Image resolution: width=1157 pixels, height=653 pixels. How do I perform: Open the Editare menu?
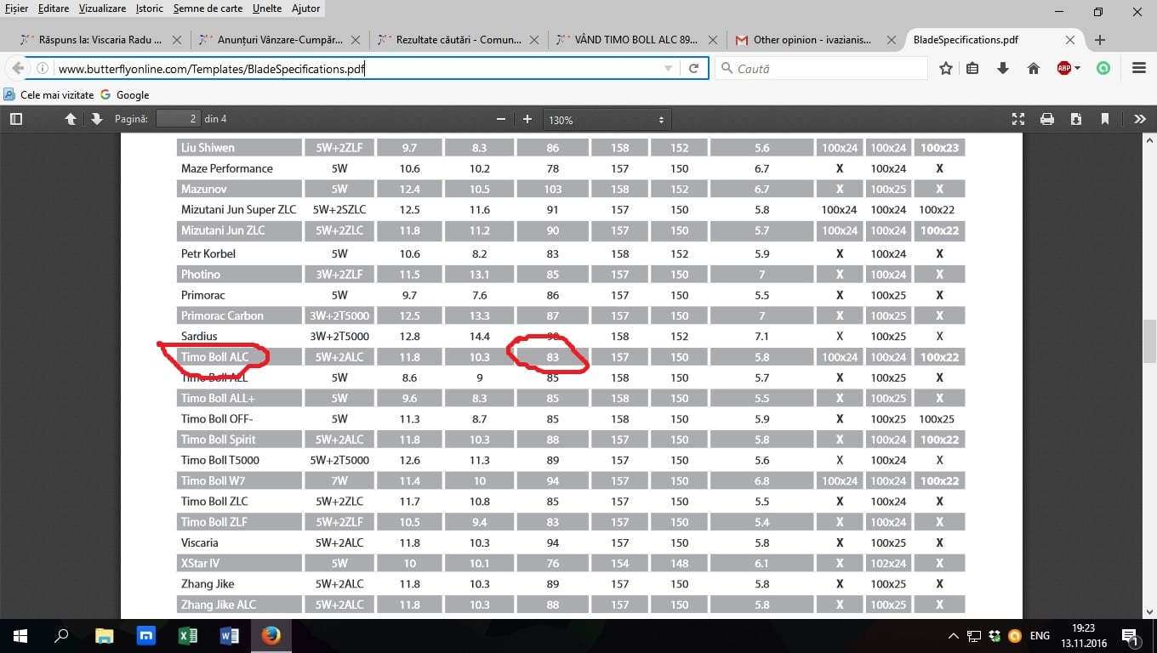click(54, 9)
